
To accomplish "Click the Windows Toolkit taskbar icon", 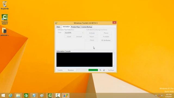I will tap(66, 95).
